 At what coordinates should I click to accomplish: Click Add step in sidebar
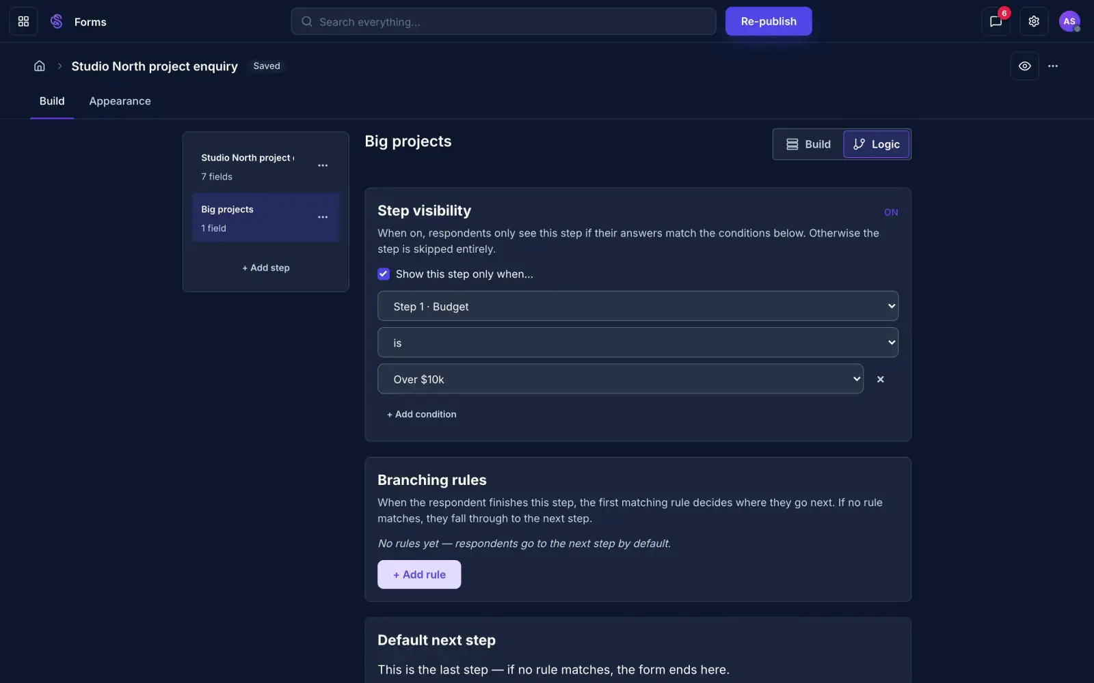pyautogui.click(x=266, y=268)
